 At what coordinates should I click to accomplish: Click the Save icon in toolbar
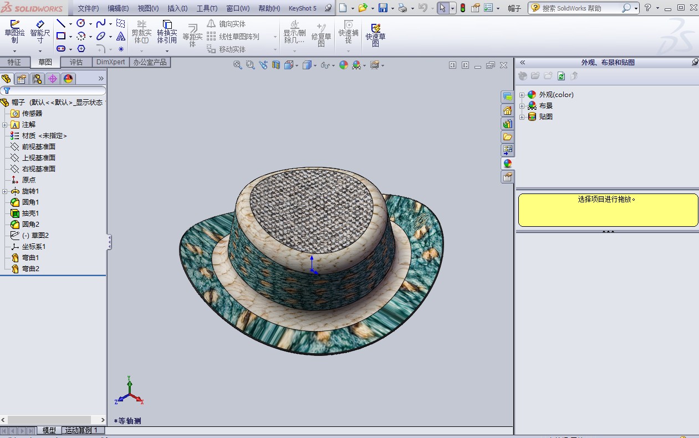383,8
